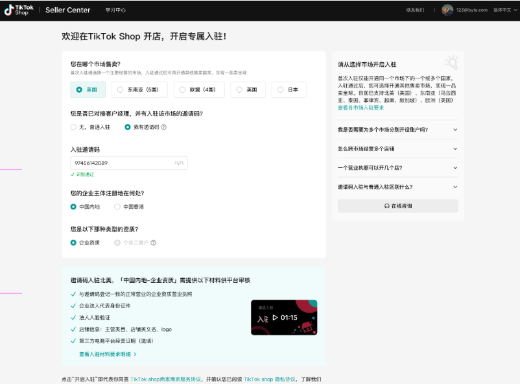The height and width of the screenshot is (384, 520).
Task: Open TikTok shop 隐私协议 link
Action: click(x=270, y=379)
